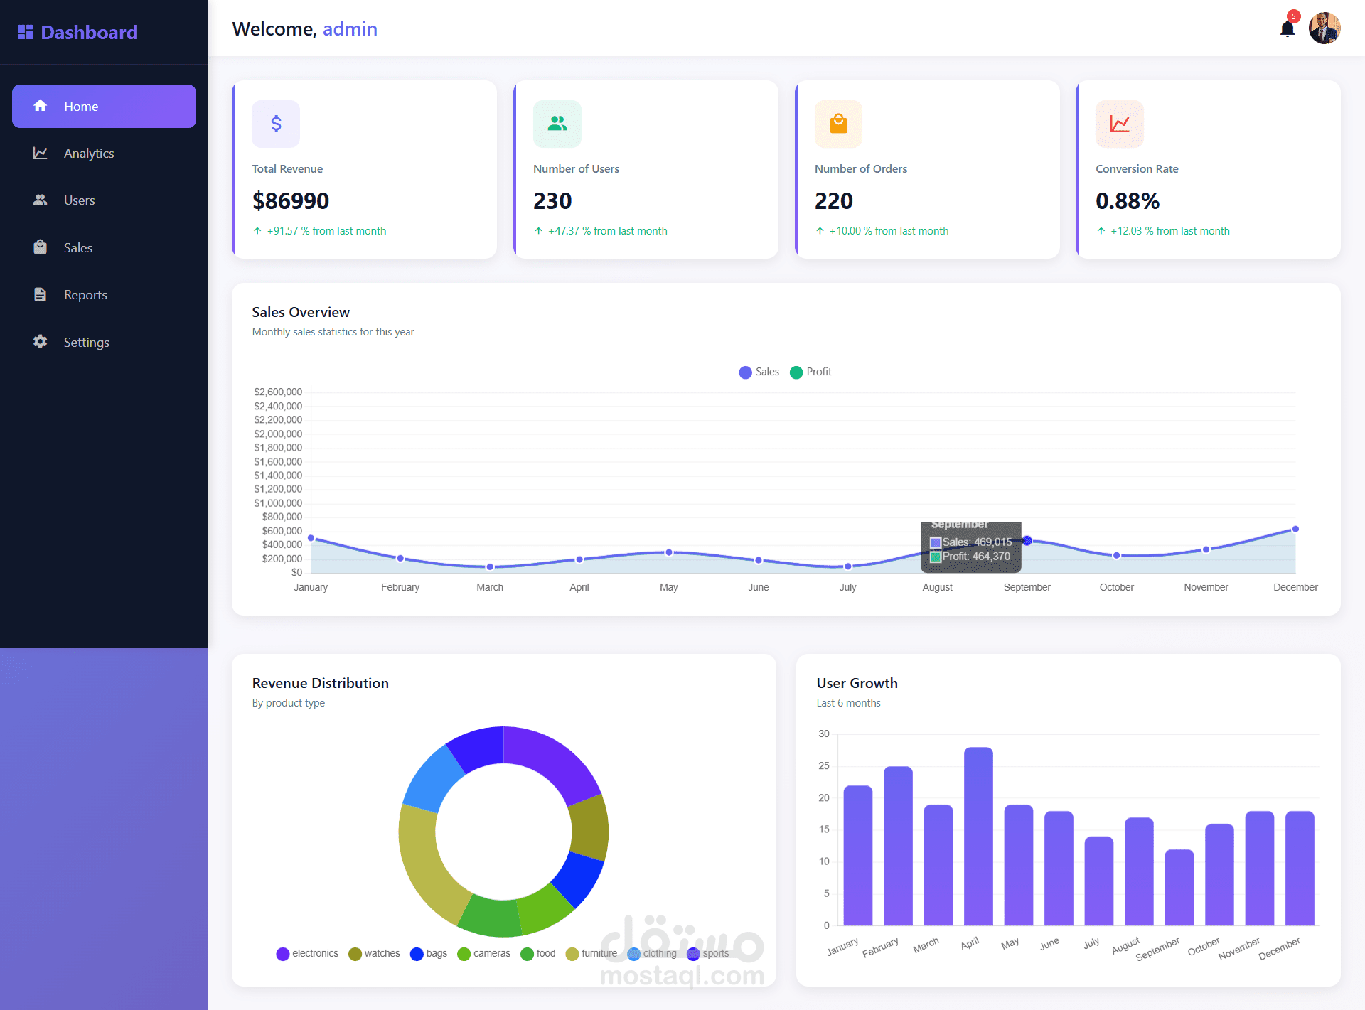Toggle electronics in Revenue Distribution legend
Image resolution: width=1365 pixels, height=1010 pixels.
(x=307, y=953)
